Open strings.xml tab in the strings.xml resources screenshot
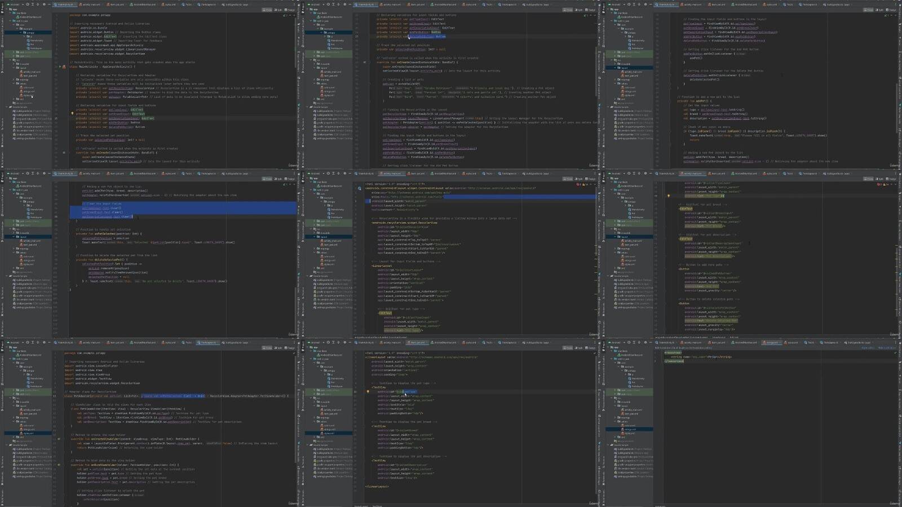This screenshot has height=507, width=902. (x=771, y=342)
